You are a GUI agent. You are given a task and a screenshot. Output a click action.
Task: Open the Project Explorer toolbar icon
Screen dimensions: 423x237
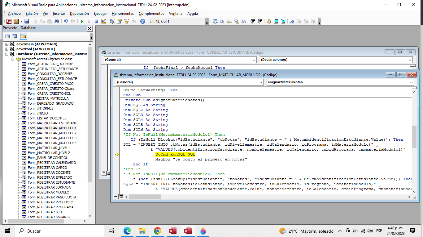point(112,21)
